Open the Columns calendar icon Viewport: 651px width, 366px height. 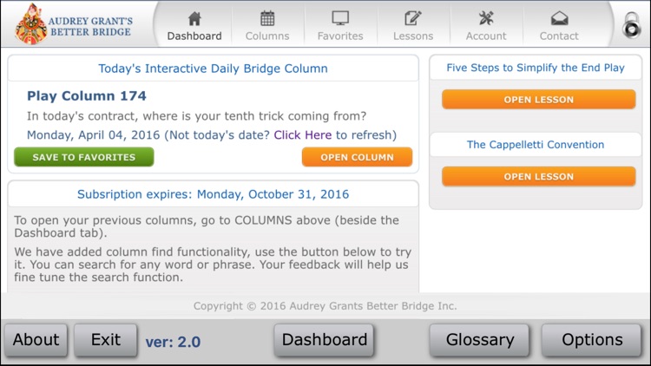click(267, 19)
